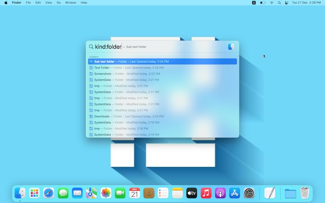Launch Photos app from the dock
This screenshot has width=325, height=203.
[106, 193]
